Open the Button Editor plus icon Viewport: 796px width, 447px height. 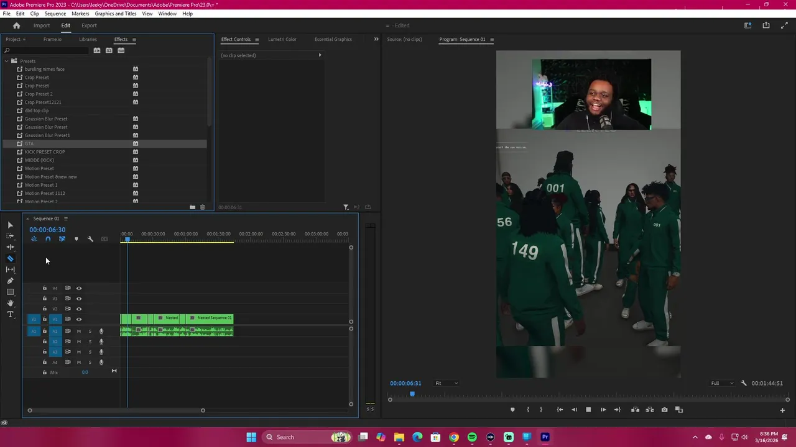click(782, 410)
